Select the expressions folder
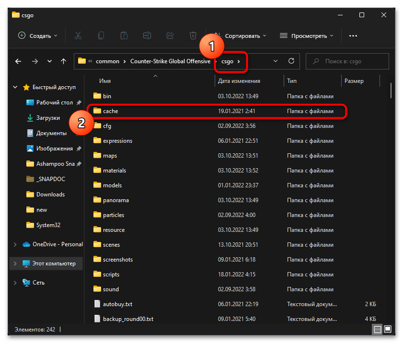 coord(117,141)
